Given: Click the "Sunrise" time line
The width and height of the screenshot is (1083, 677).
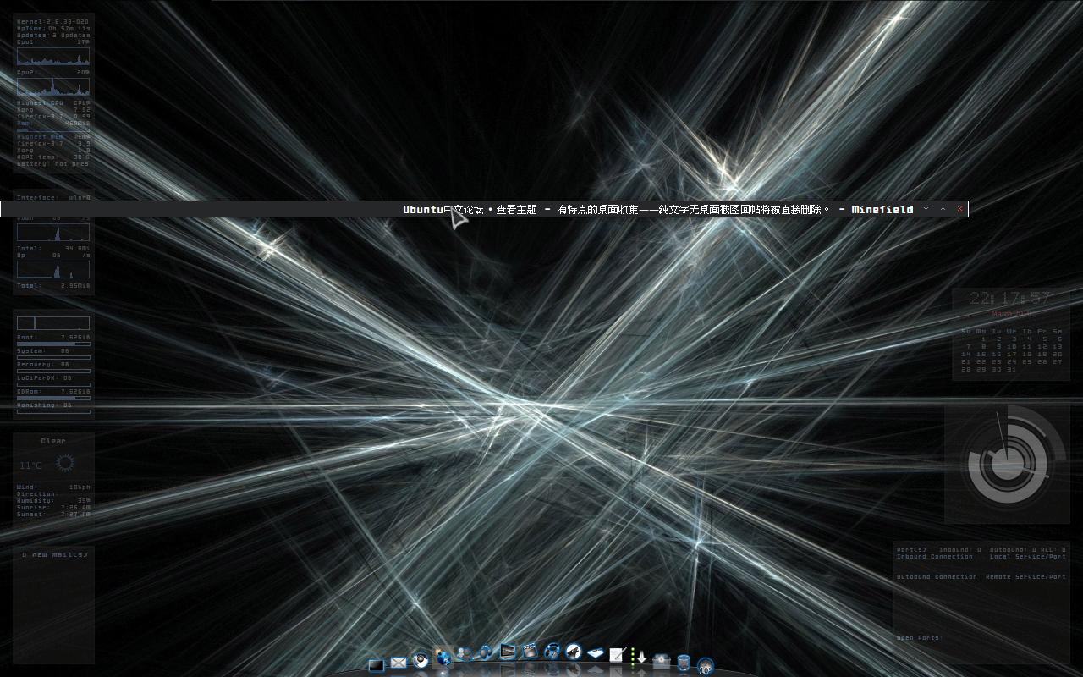Looking at the screenshot, I should pyautogui.click(x=53, y=507).
